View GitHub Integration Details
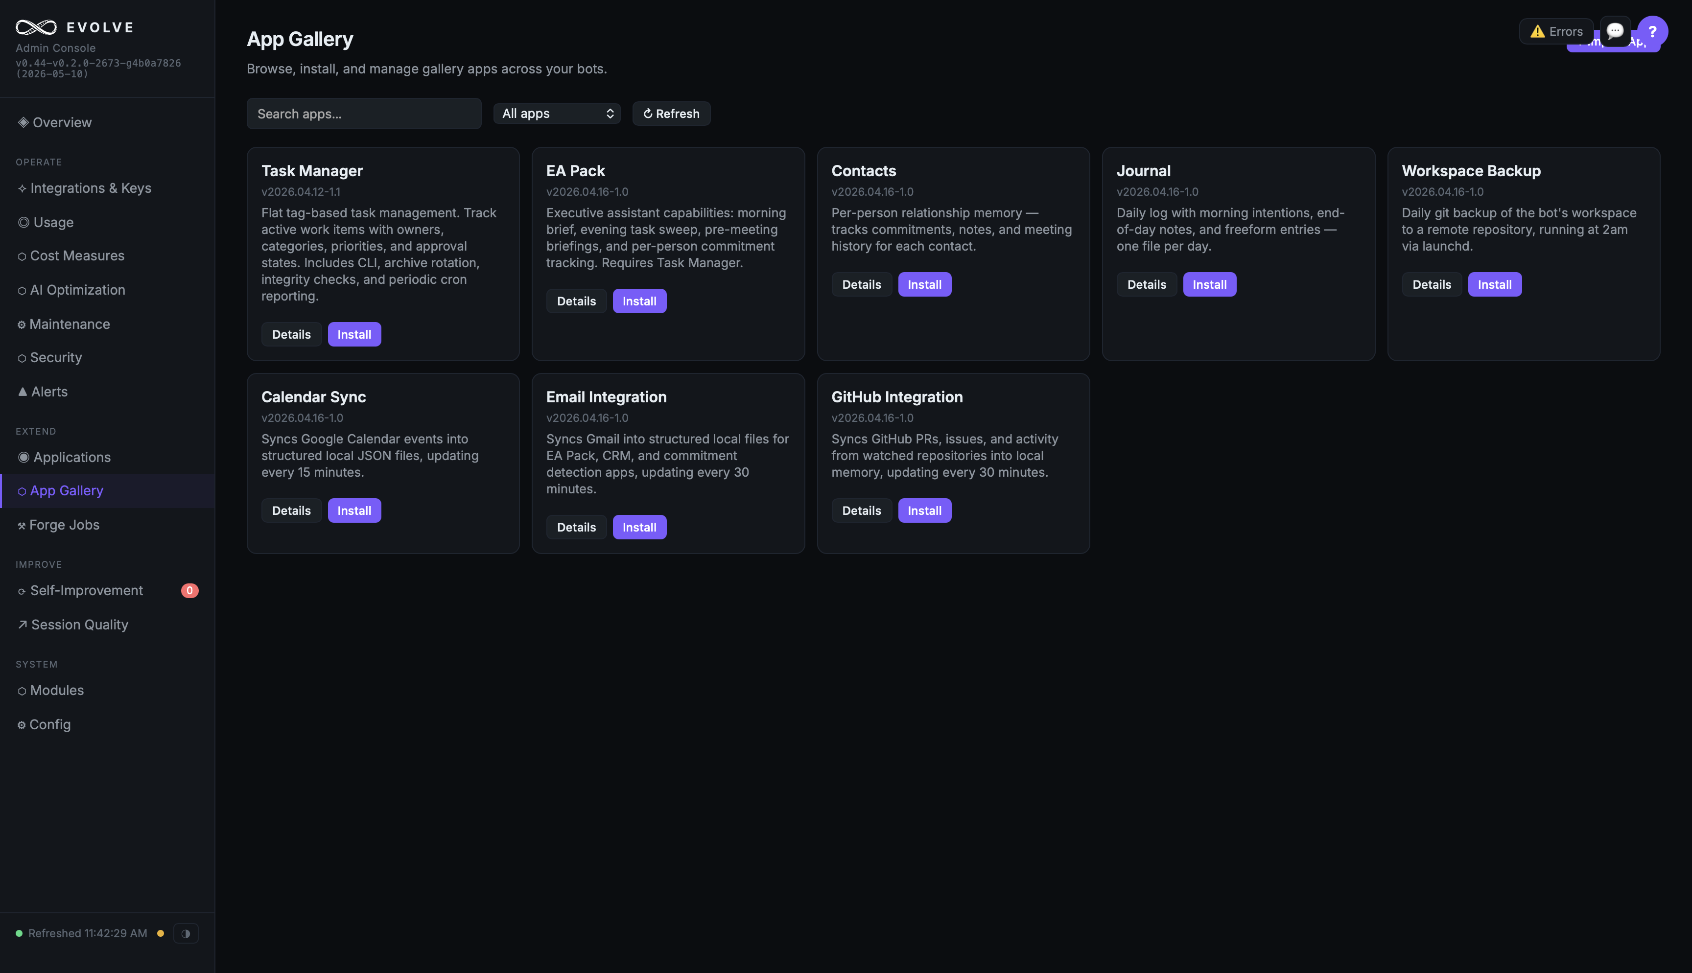The width and height of the screenshot is (1692, 973). click(x=861, y=510)
